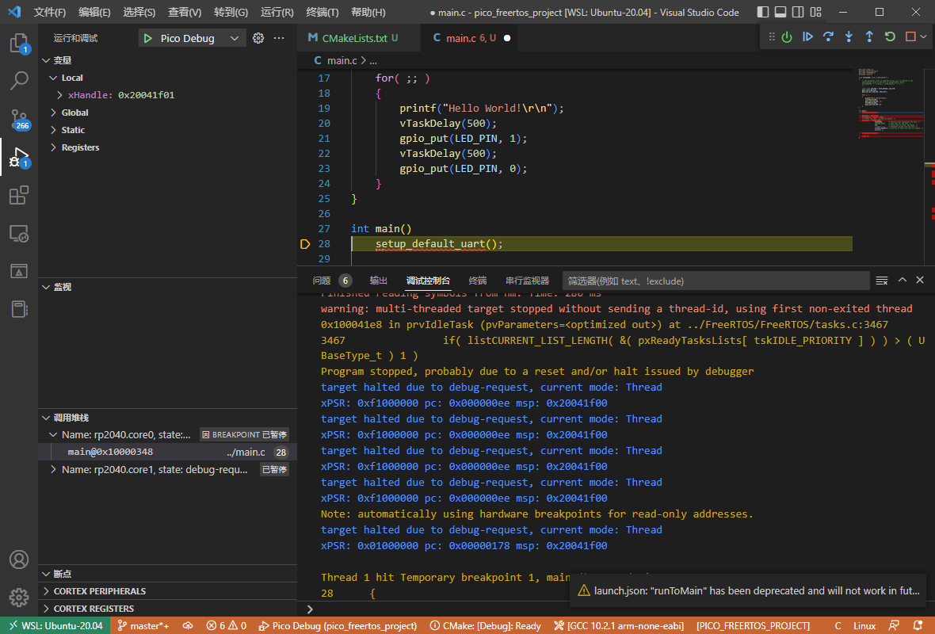This screenshot has height=634, width=935.
Task: Open the 终端(T) menu
Action: point(322,12)
